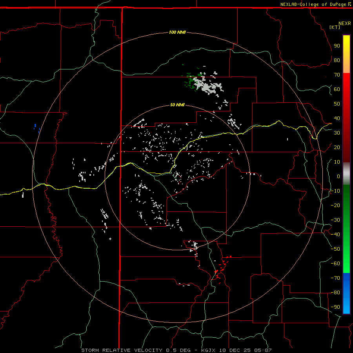Viewport: 353px width, 353px height.
Task: Click the 0 label on the velocity scale
Action: click(338, 176)
